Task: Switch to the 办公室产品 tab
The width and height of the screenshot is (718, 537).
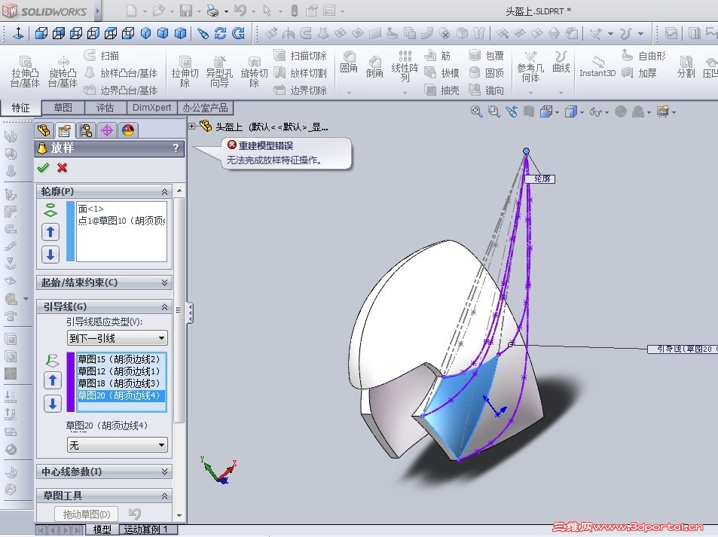Action: (205, 108)
